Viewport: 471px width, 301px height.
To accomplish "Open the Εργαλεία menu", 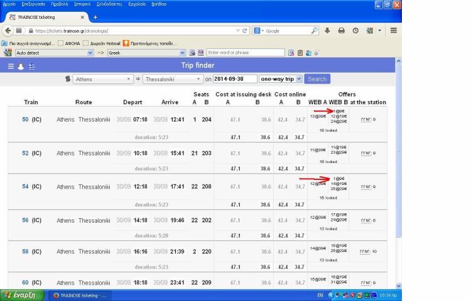I will coord(137,4).
